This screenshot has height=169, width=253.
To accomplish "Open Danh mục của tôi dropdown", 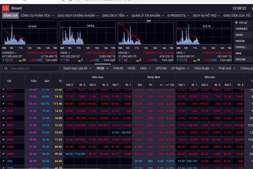I will (x=78, y=68).
